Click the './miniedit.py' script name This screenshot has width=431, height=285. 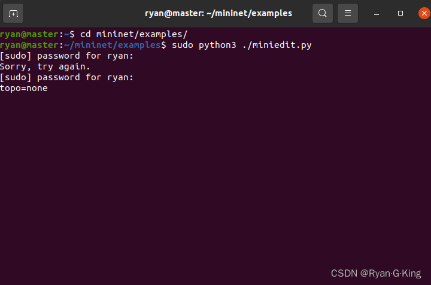[x=277, y=45]
